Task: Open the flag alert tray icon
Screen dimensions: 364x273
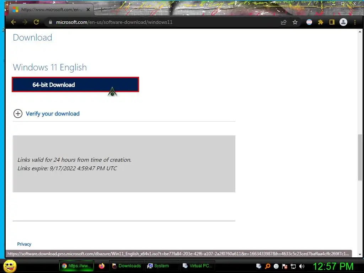Action: point(285,266)
